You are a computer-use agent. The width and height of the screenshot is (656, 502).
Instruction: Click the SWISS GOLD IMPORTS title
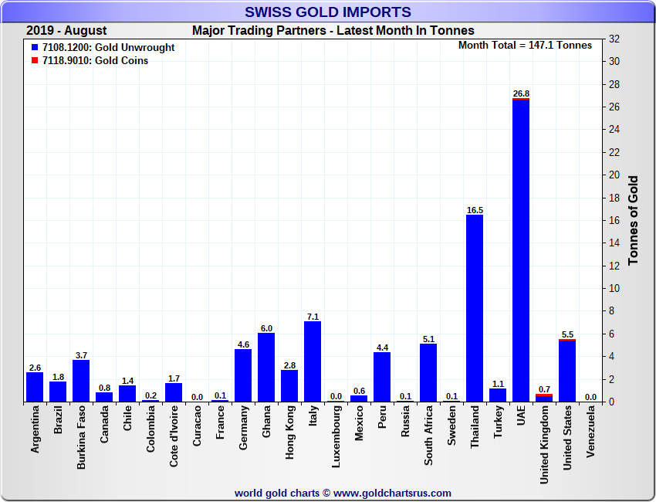(328, 12)
